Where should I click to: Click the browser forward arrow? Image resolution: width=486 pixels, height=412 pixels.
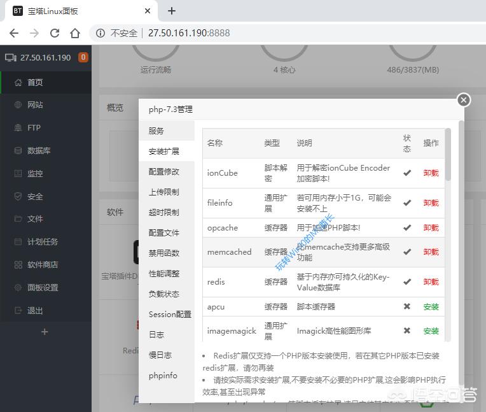pyautogui.click(x=34, y=33)
